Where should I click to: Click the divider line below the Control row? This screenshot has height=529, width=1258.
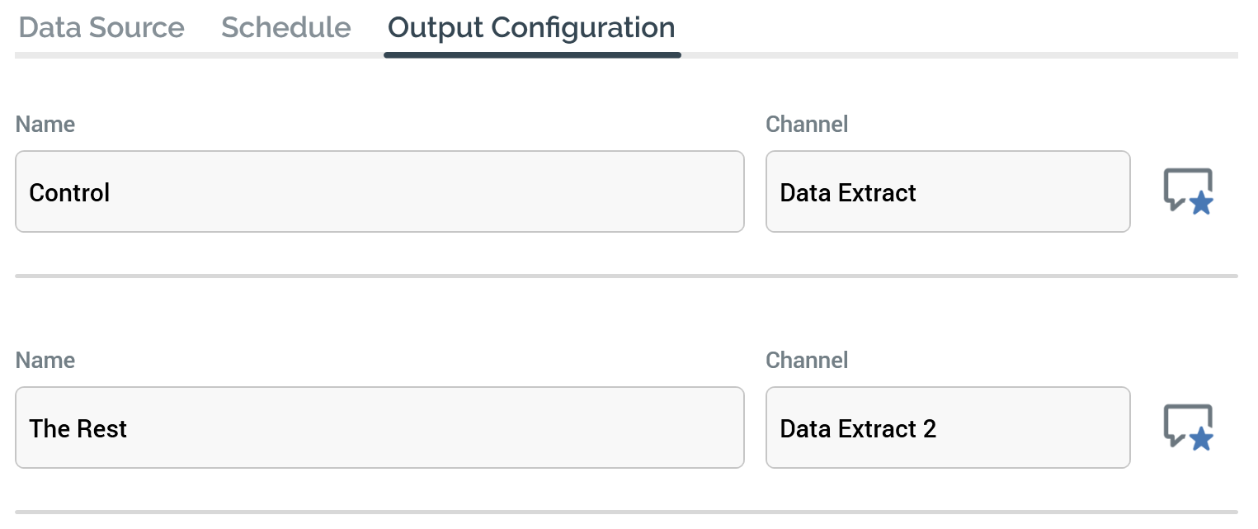point(626,276)
